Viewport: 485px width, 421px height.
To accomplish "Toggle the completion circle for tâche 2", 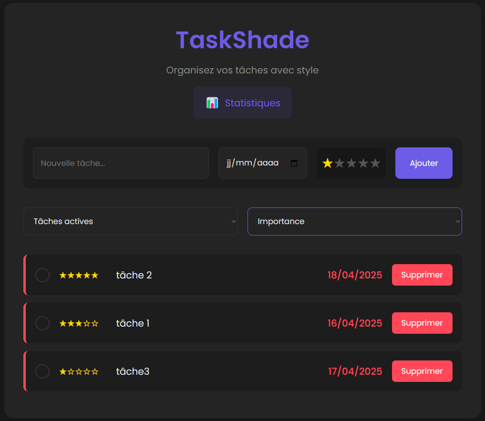I will (x=42, y=275).
